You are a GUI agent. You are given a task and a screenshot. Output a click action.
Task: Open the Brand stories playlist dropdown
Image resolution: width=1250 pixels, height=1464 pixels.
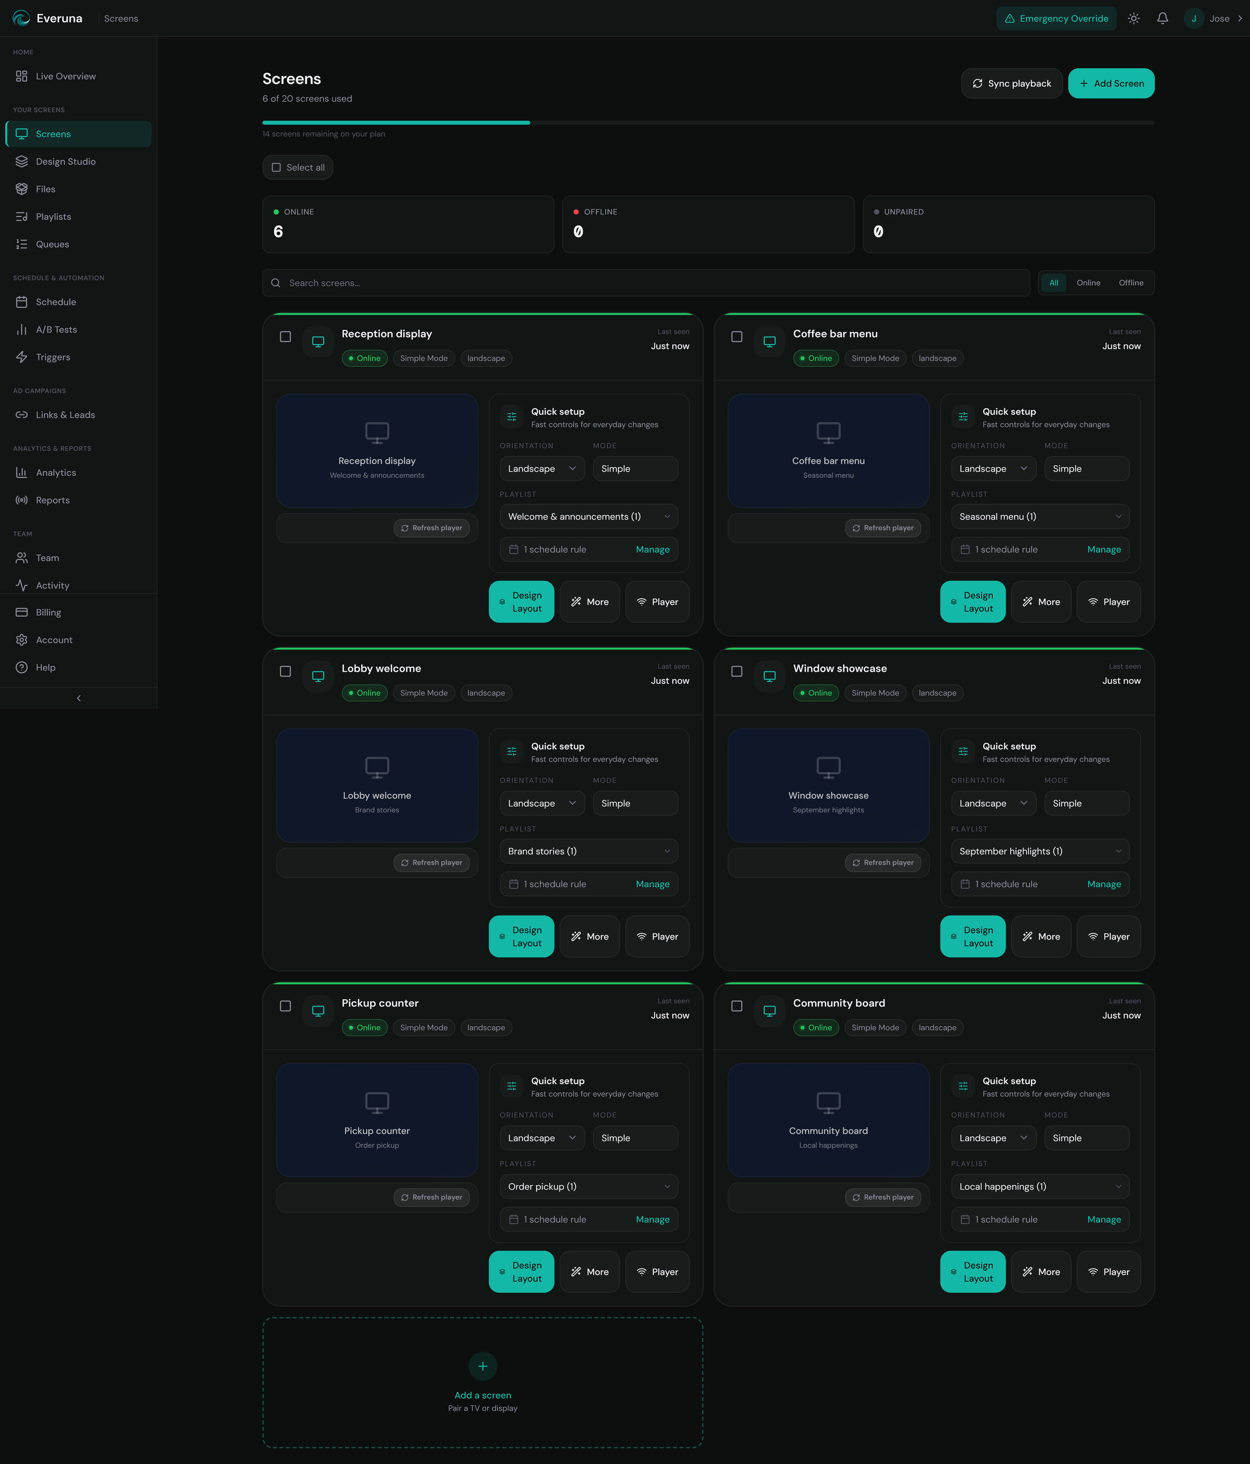(x=588, y=852)
